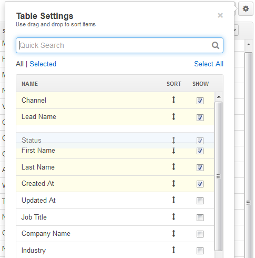Viewport: 255px width, 258px height.
Task: Click the Created At sort handle
Action: 174,183
